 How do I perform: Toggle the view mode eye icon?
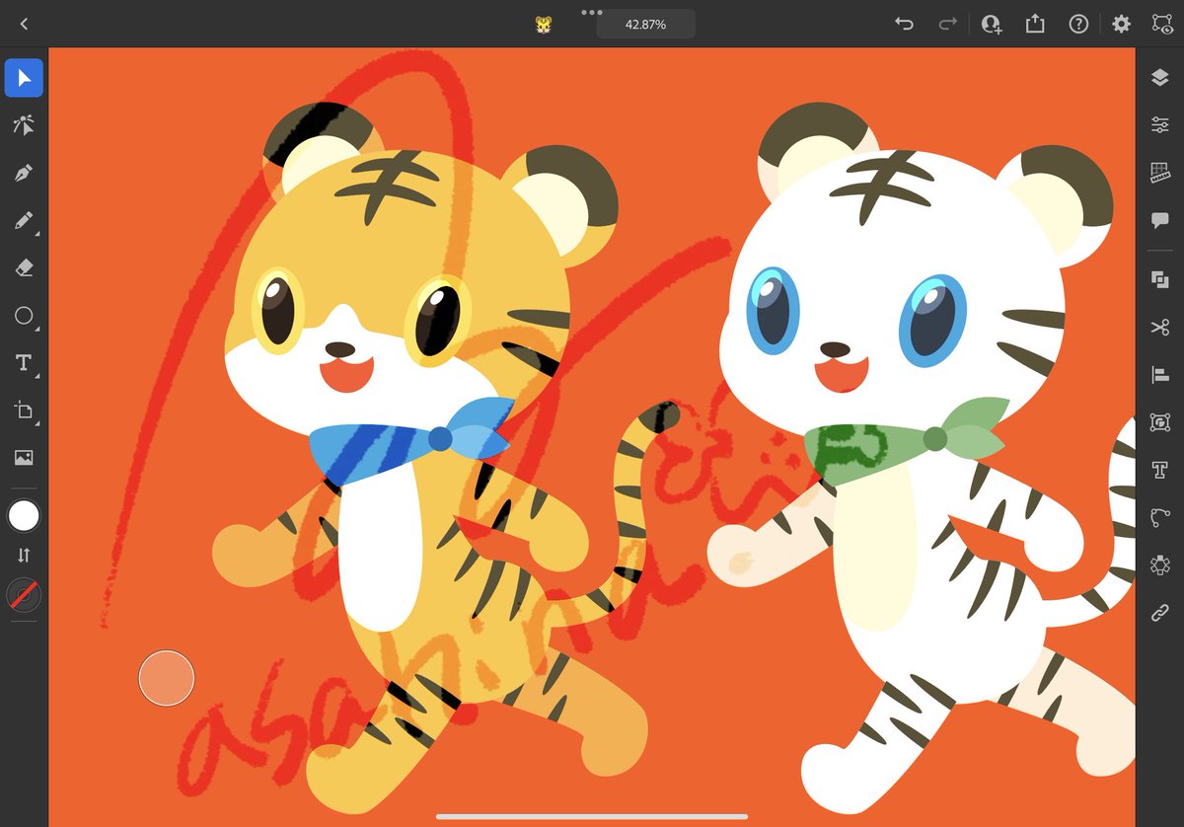1161,24
